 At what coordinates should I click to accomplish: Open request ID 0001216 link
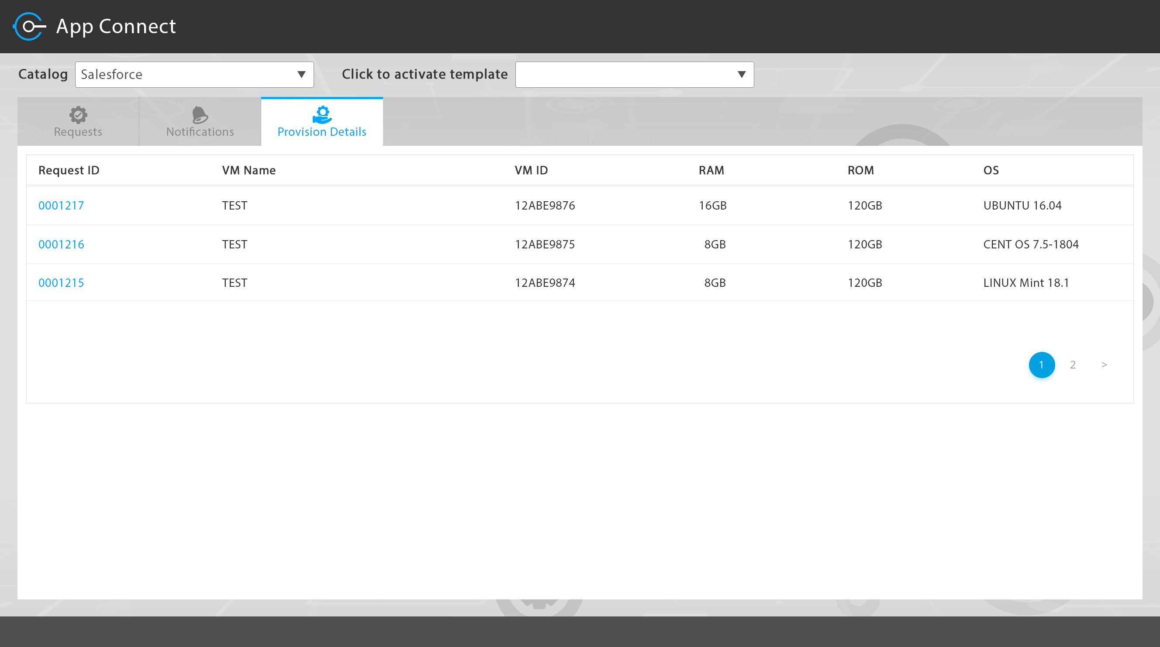61,244
